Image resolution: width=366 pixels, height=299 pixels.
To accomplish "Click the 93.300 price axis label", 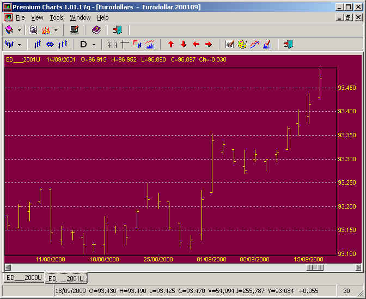I will (347, 159).
